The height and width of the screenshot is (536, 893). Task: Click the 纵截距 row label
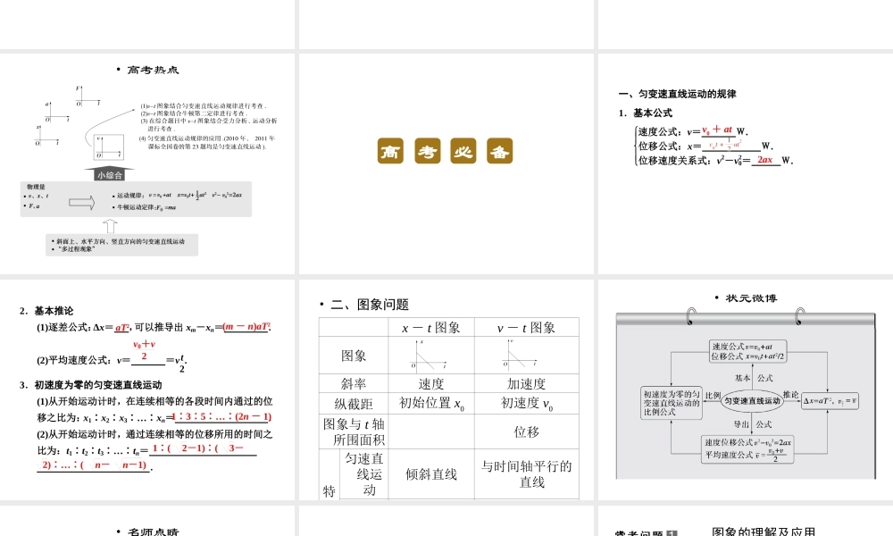353,404
